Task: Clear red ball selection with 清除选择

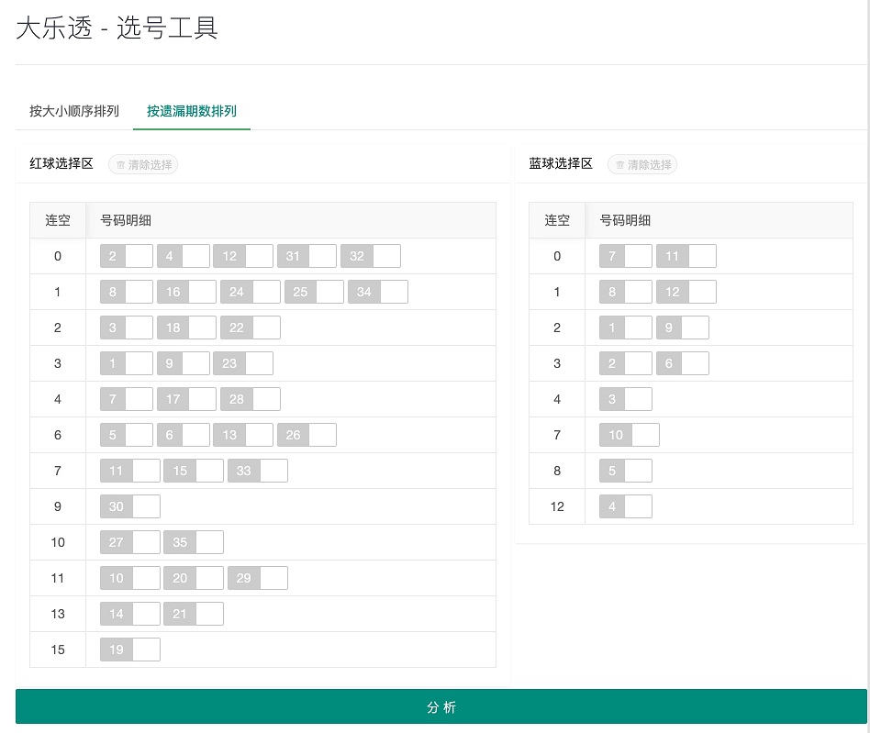Action: (143, 165)
